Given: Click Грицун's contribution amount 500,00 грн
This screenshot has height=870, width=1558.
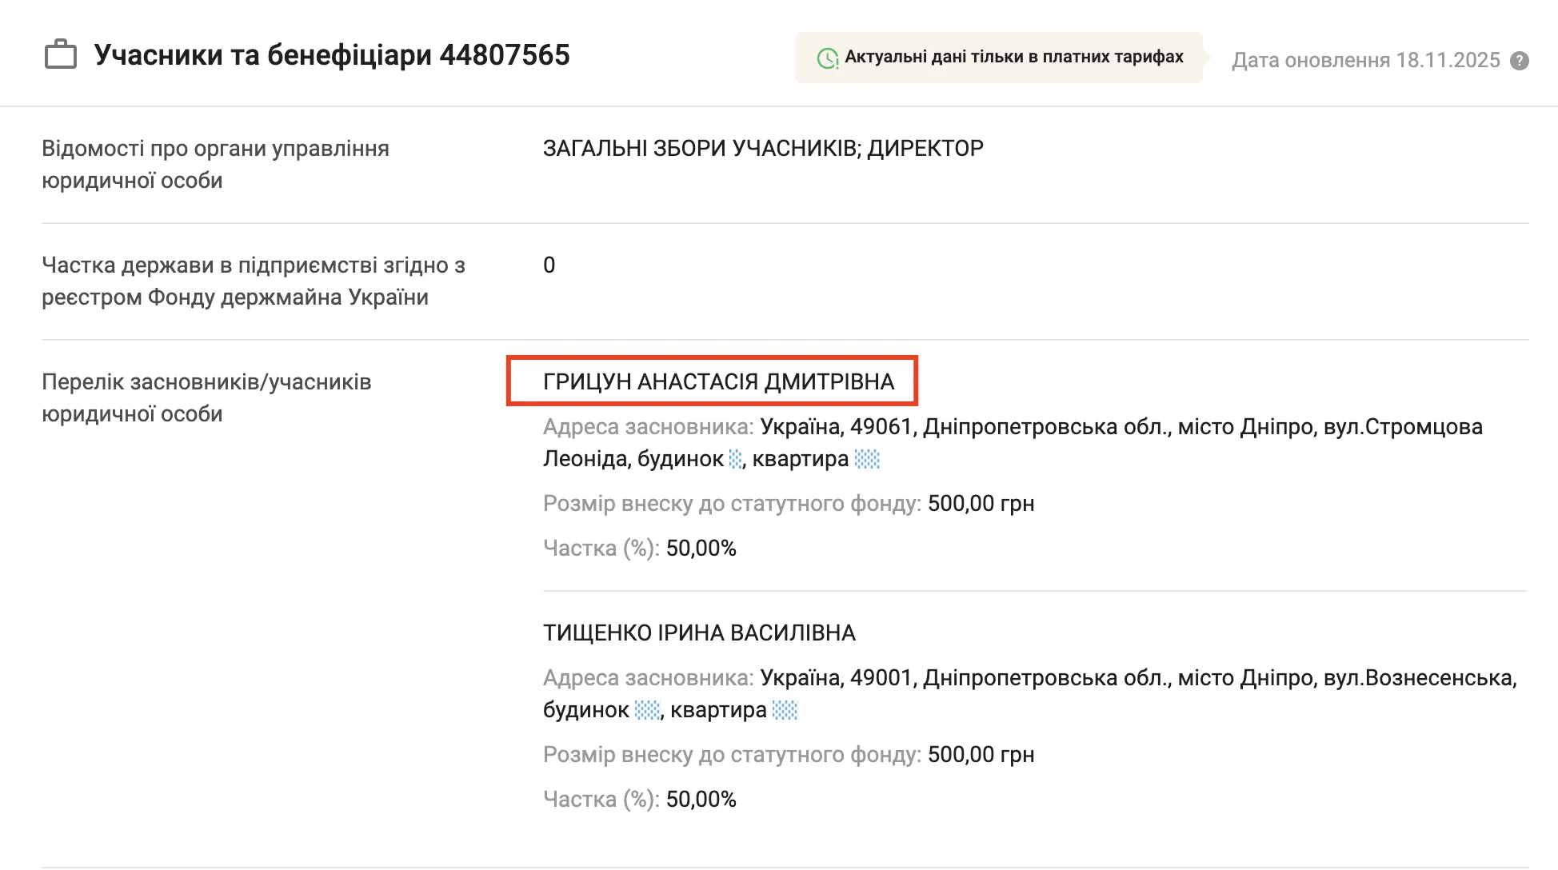Looking at the screenshot, I should (x=980, y=503).
